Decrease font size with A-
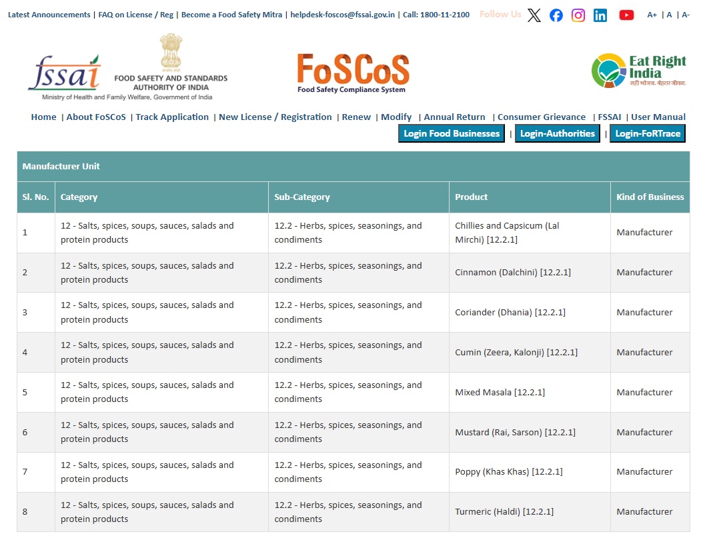The image size is (705, 546). click(686, 15)
